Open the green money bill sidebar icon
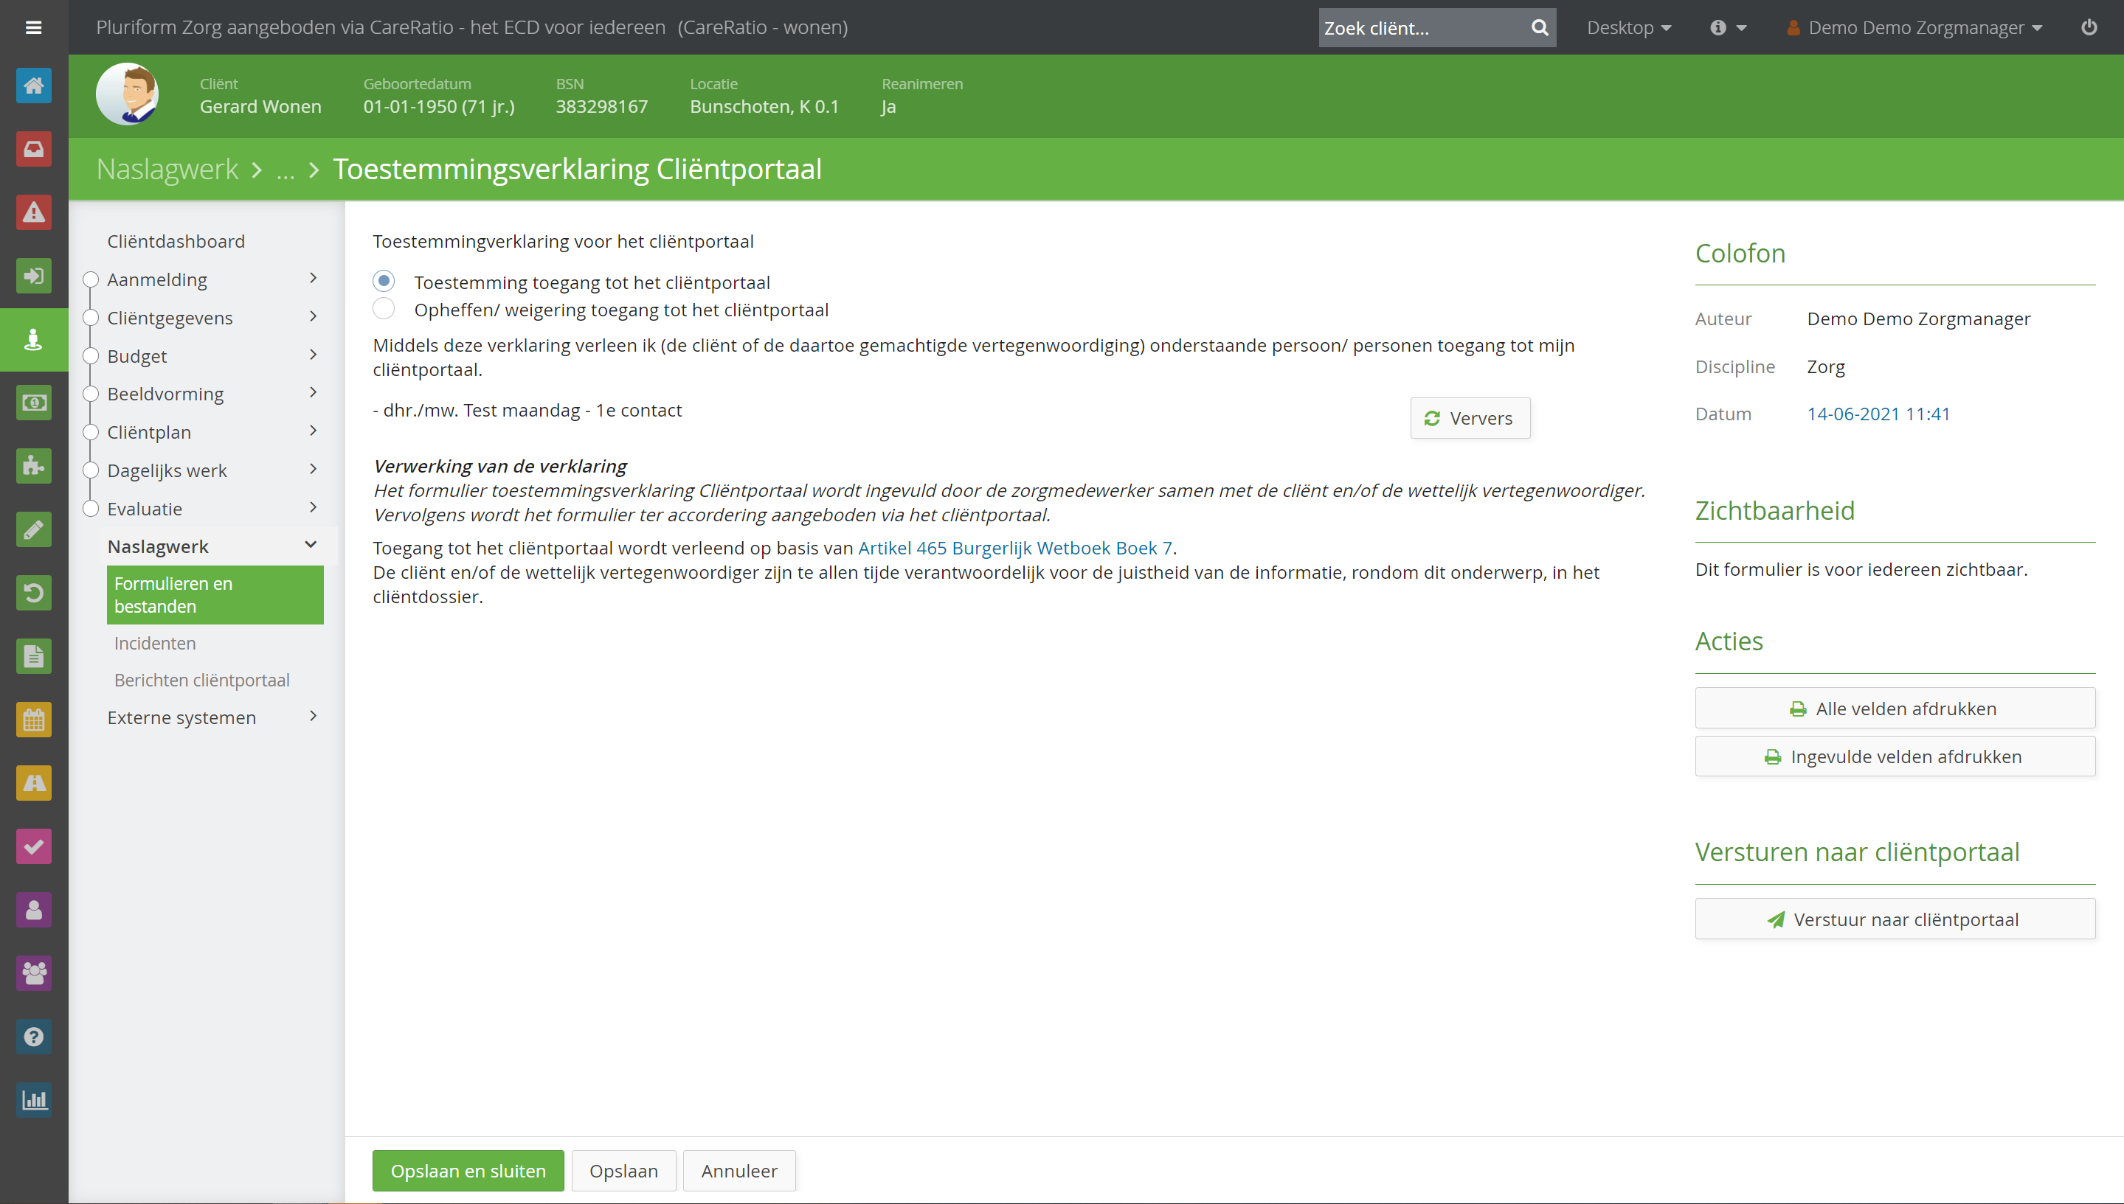 coord(34,403)
